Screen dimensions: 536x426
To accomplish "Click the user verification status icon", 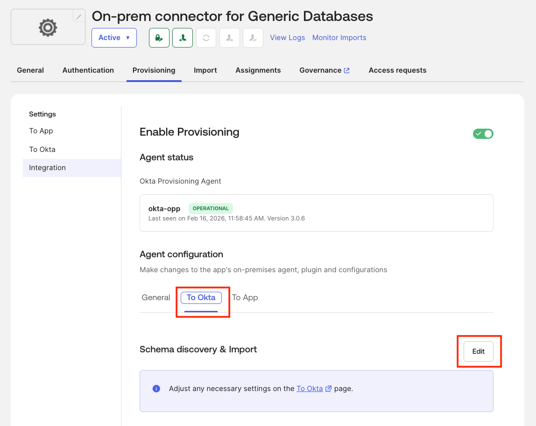I will (x=253, y=38).
